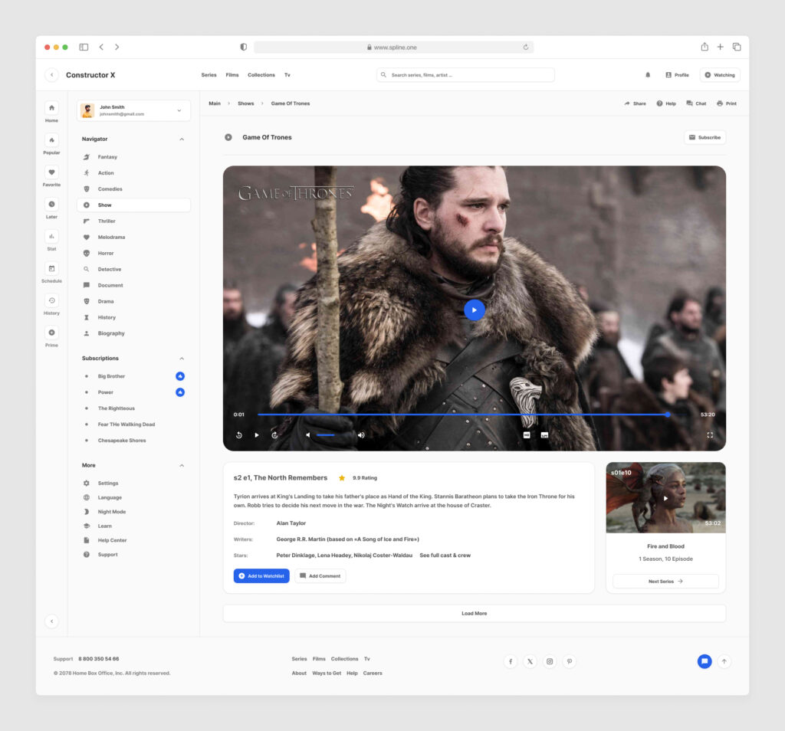Click the volume level slider
The width and height of the screenshot is (785, 731).
[x=325, y=435]
